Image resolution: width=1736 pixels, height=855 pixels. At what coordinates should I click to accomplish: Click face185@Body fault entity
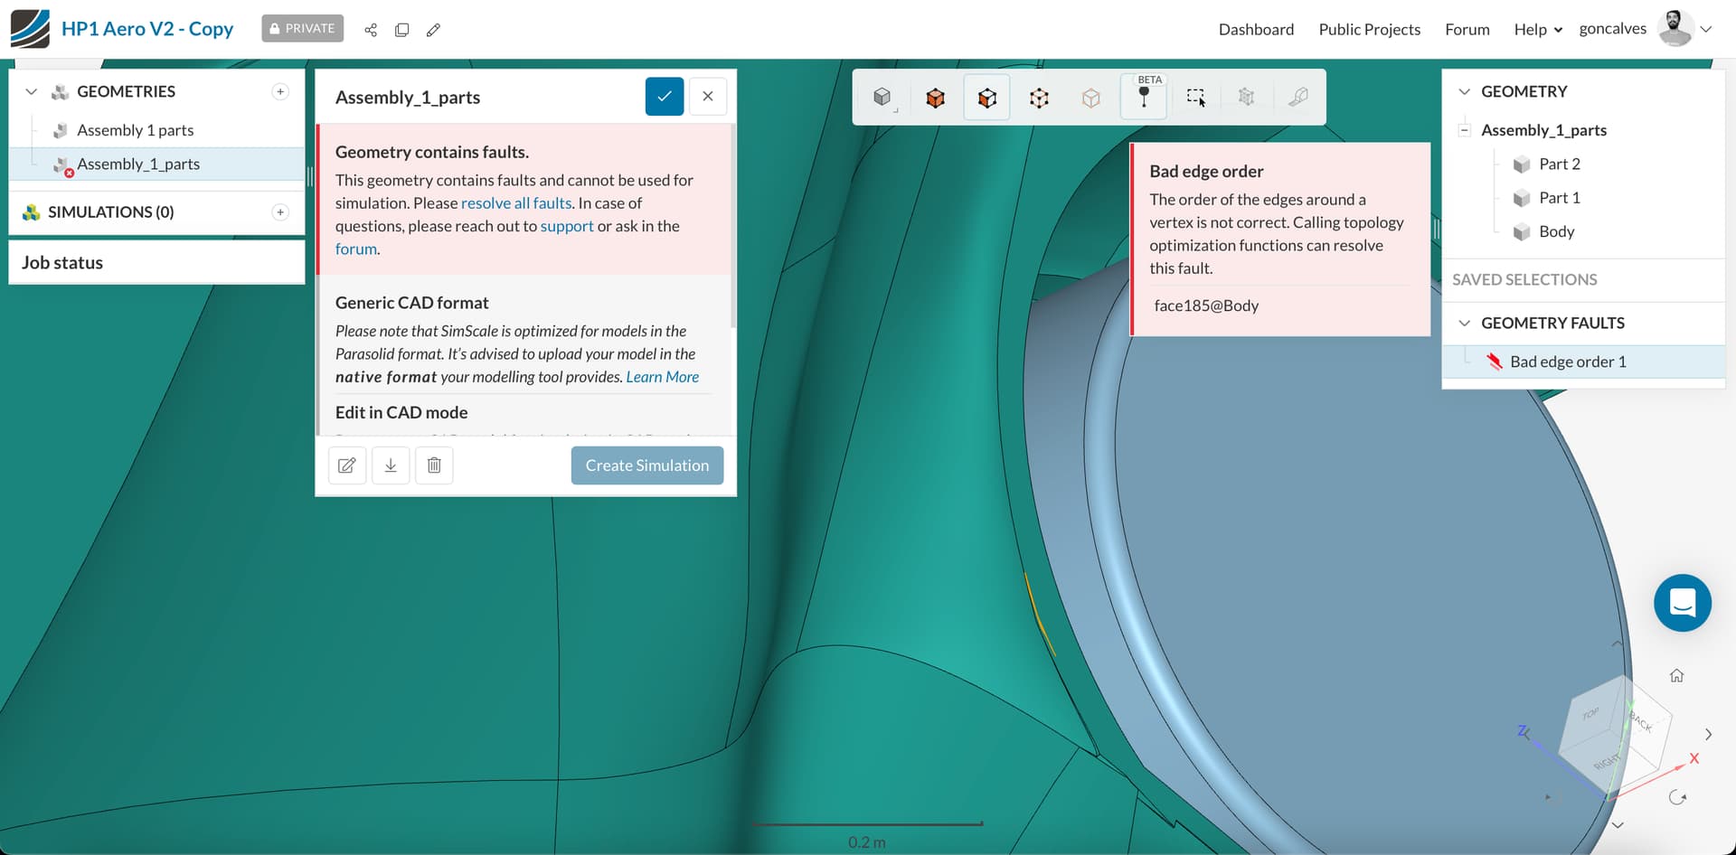click(1206, 305)
